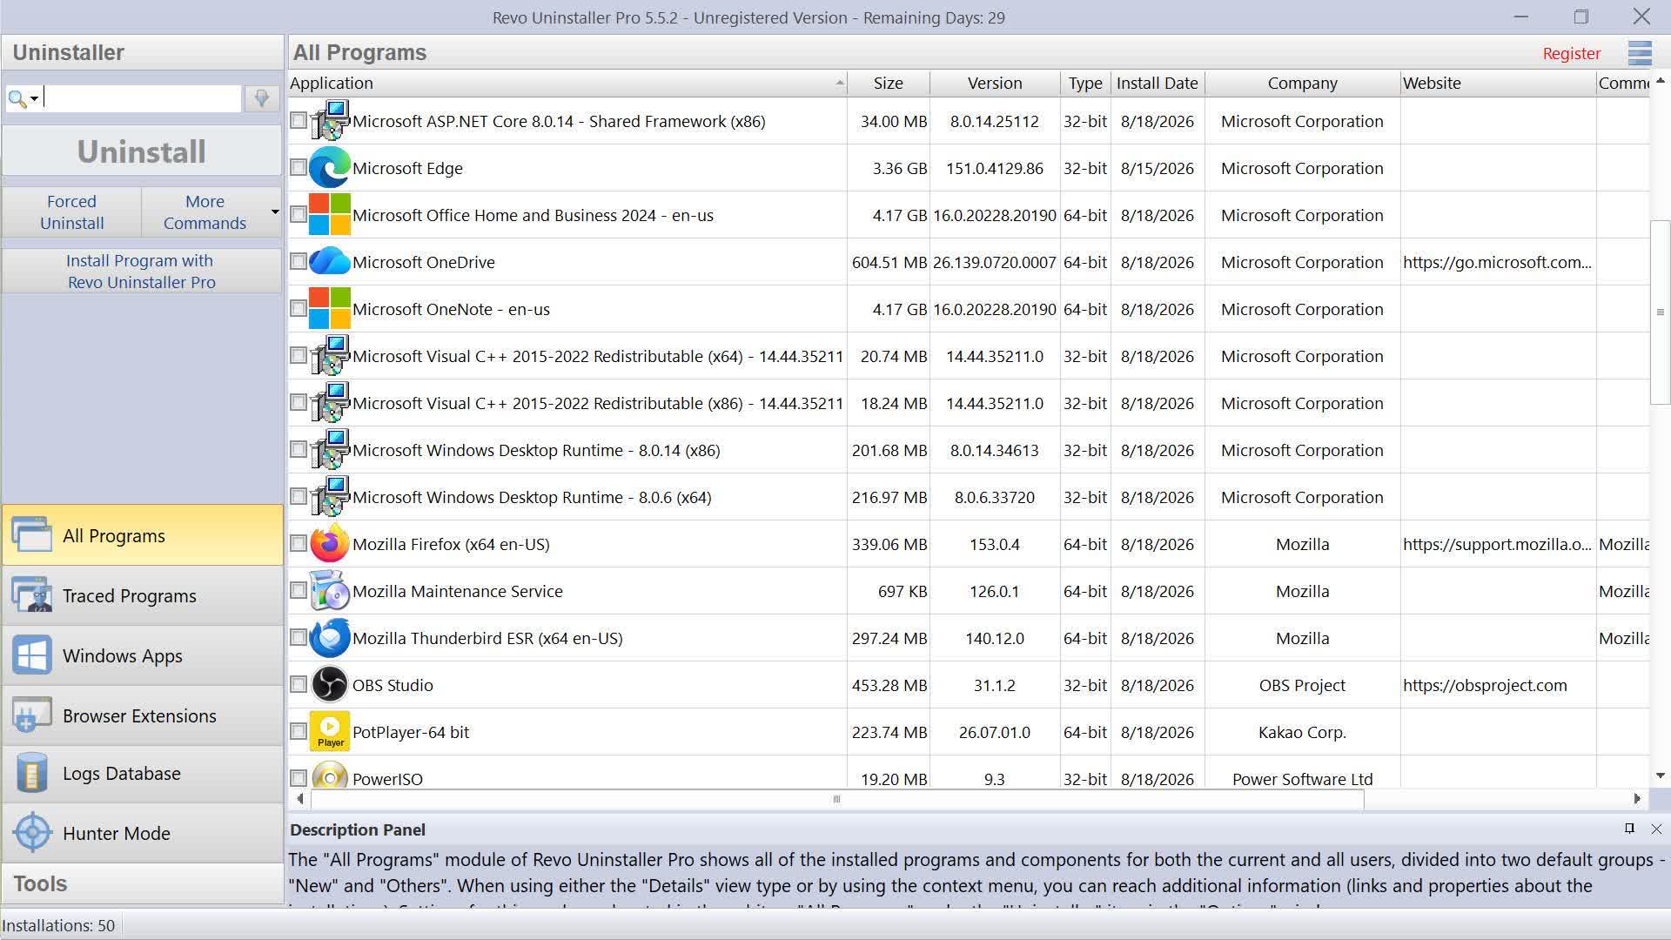1671x940 pixels.
Task: Open the hamburger menu icon near Register
Action: click(1640, 53)
